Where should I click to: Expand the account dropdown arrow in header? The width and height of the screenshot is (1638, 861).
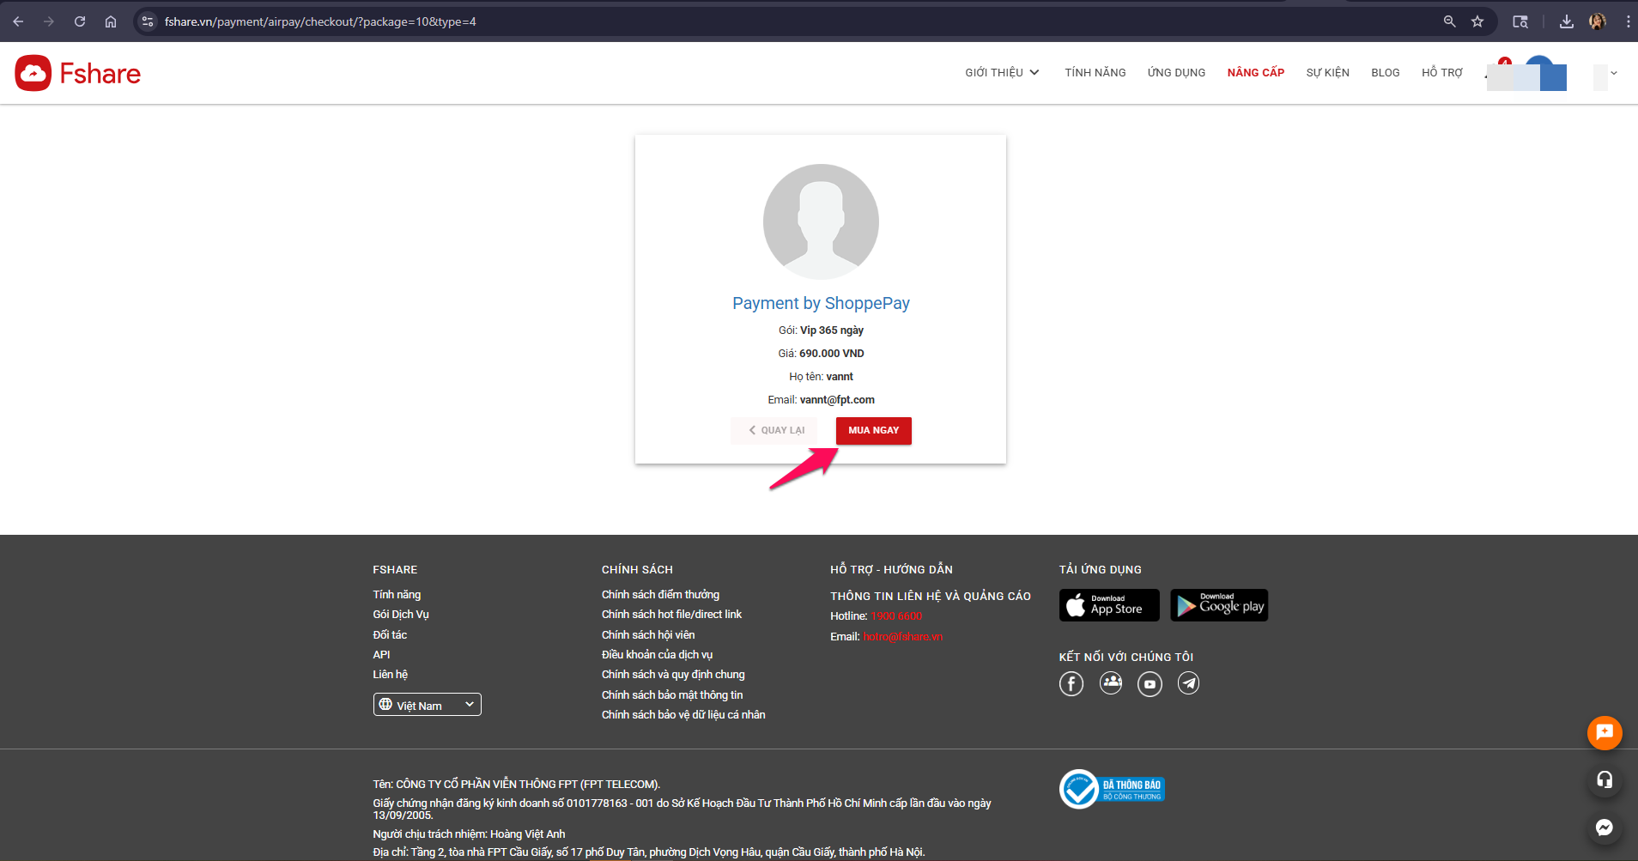[1614, 73]
